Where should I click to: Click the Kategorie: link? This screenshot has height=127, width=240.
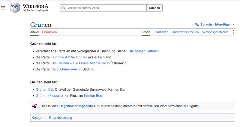click(39, 118)
